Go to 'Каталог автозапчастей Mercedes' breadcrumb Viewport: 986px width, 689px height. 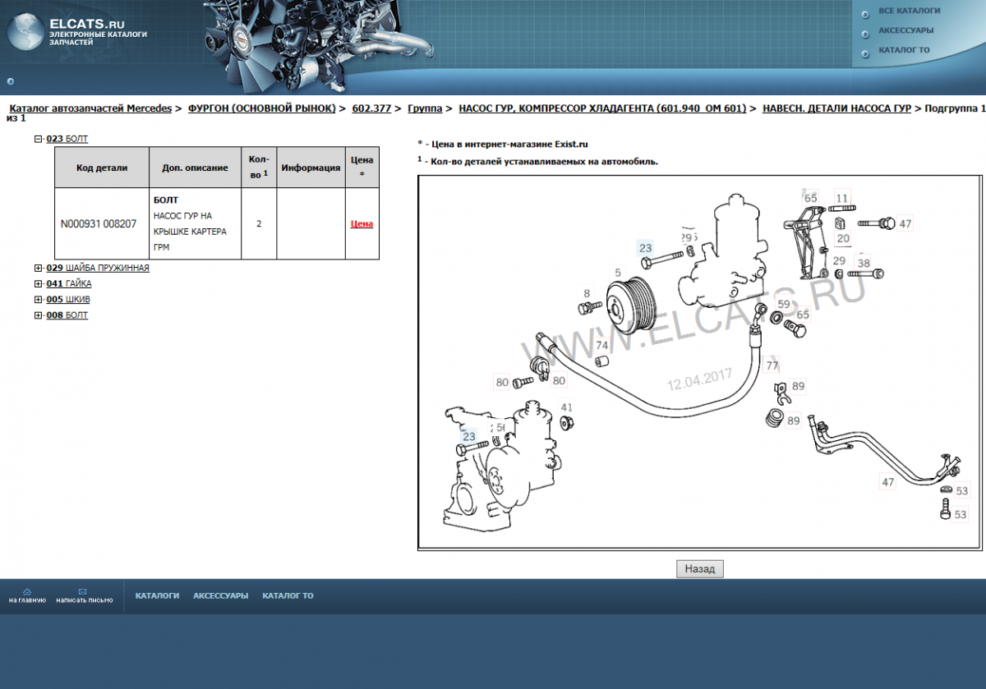coord(90,108)
